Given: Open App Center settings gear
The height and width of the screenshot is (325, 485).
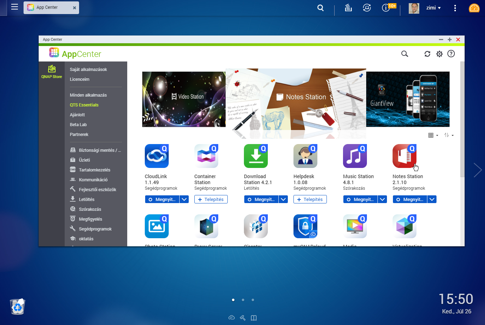Looking at the screenshot, I should [439, 54].
